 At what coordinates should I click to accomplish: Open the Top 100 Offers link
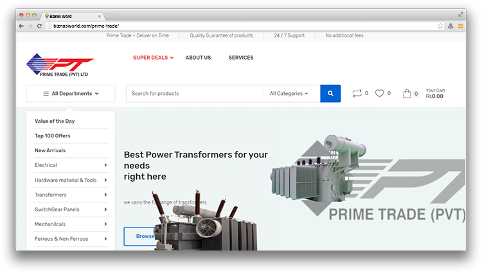(x=53, y=136)
